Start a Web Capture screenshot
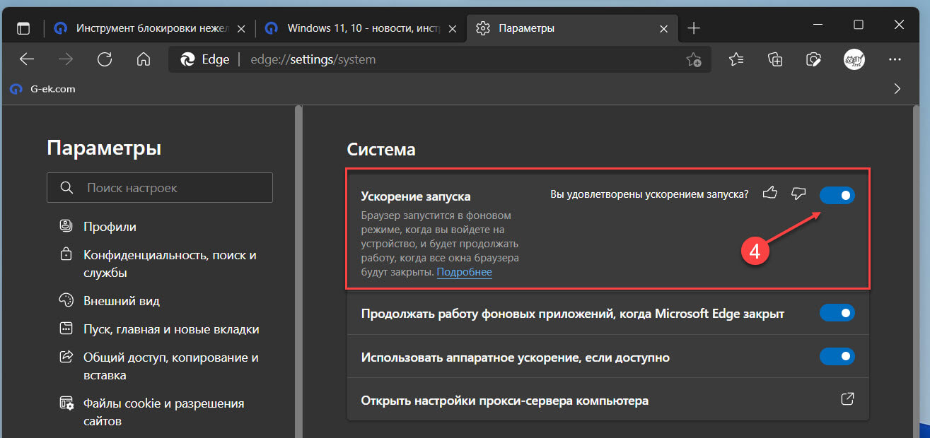Screen dimensions: 930x438 pos(813,59)
